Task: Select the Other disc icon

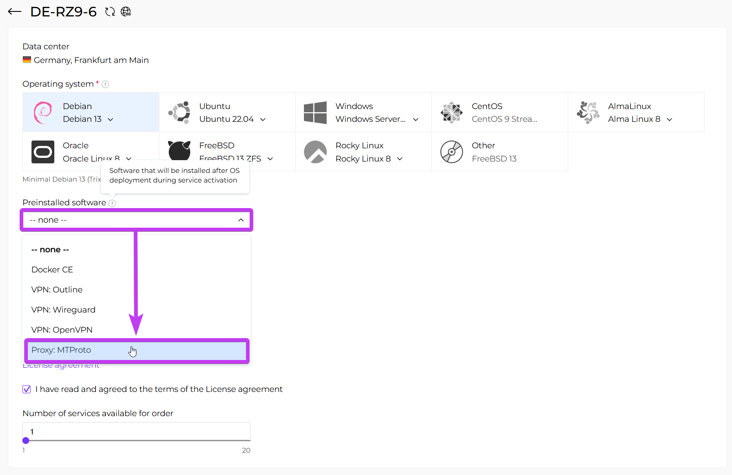Action: point(452,152)
